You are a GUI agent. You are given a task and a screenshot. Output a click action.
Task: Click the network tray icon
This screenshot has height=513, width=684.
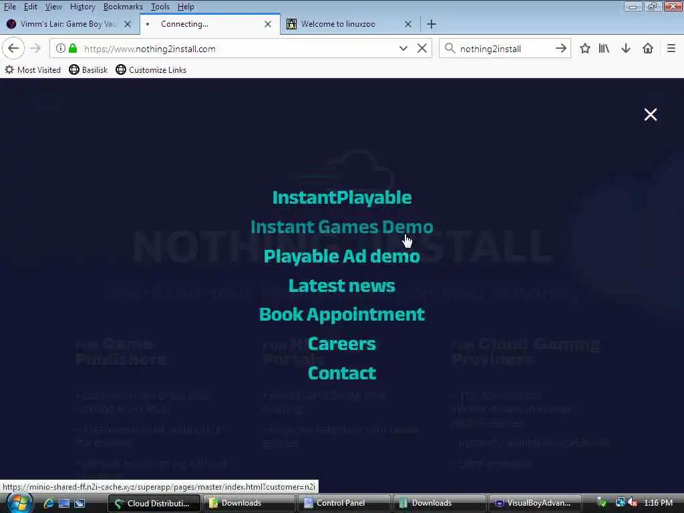620,502
